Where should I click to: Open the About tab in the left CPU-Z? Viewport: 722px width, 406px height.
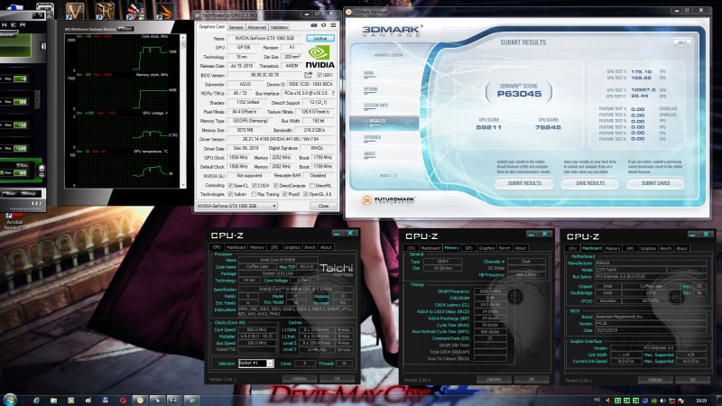click(x=326, y=247)
